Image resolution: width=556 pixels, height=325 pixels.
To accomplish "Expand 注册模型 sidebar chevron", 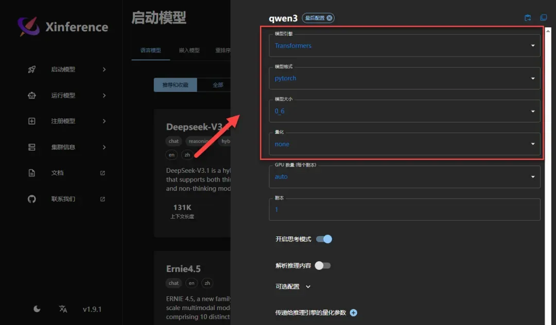I will click(104, 121).
